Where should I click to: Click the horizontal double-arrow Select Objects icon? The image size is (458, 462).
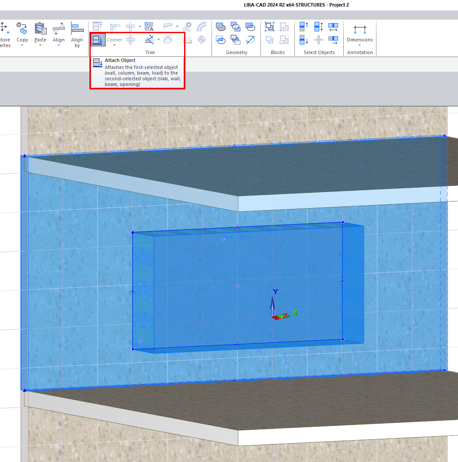point(333,27)
